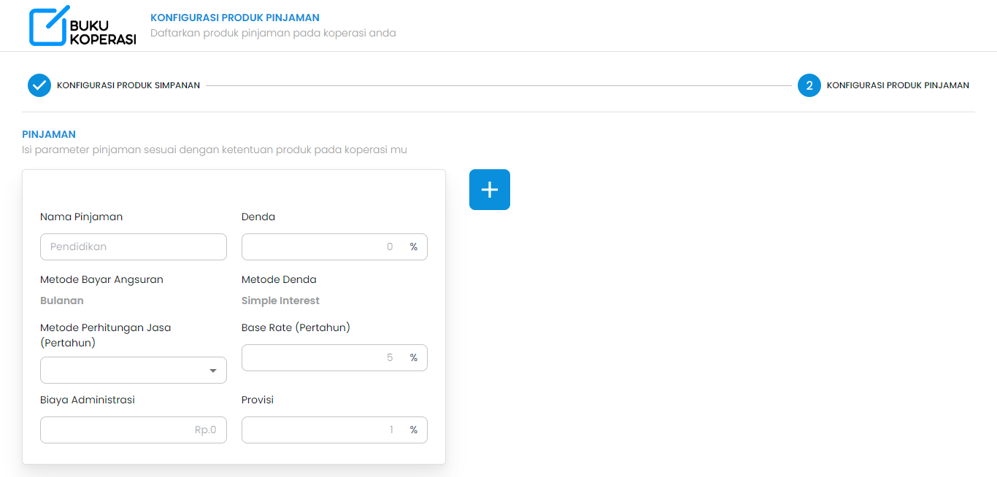Open the Metode Perhitungan Jasa dropdown
This screenshot has width=997, height=477.
coord(134,370)
